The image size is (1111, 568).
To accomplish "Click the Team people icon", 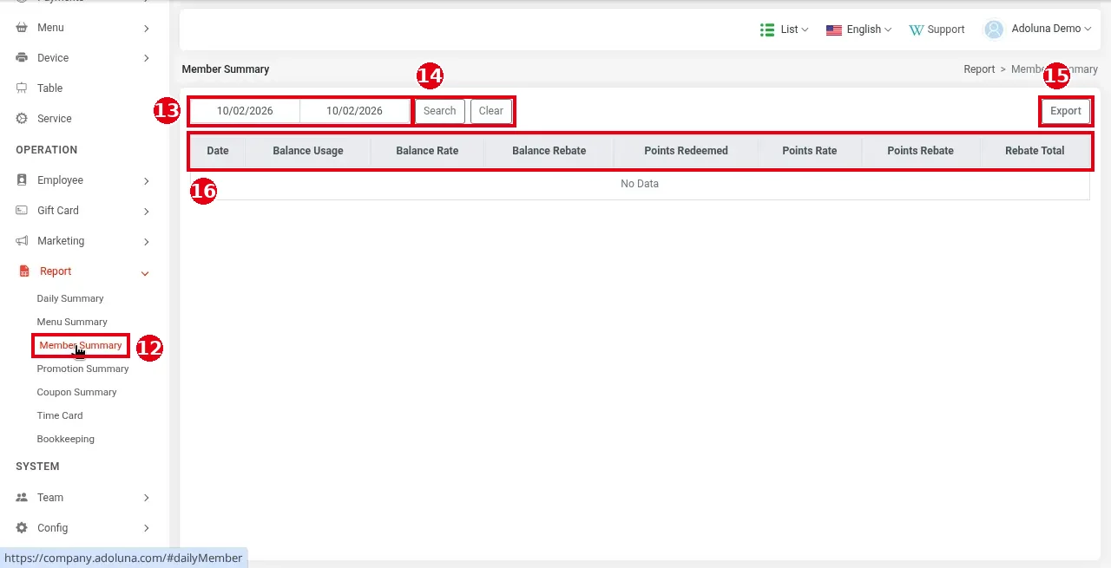I will pos(22,498).
